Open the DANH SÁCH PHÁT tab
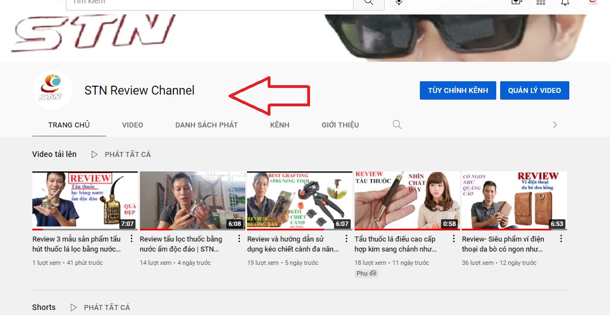610x315 pixels. pyautogui.click(x=206, y=125)
